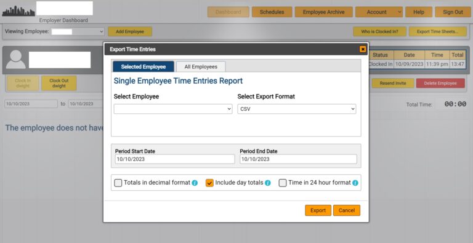473x243 pixels.
Task: Open the Employee Archive page
Action: tap(324, 12)
